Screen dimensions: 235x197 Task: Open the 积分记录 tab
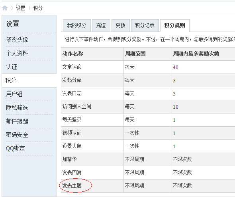click(145, 26)
